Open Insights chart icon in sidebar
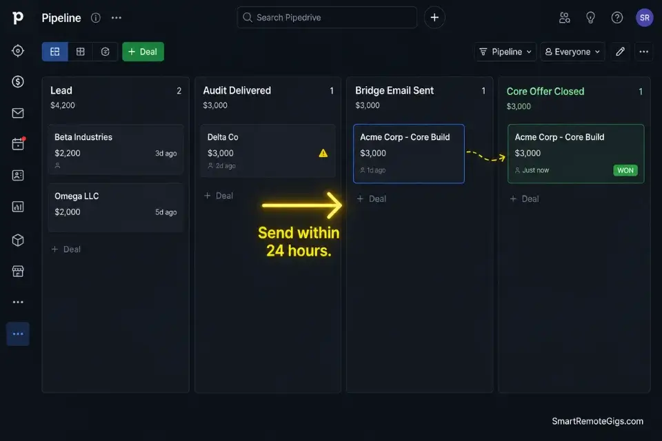The width and height of the screenshot is (662, 441). pyautogui.click(x=18, y=207)
